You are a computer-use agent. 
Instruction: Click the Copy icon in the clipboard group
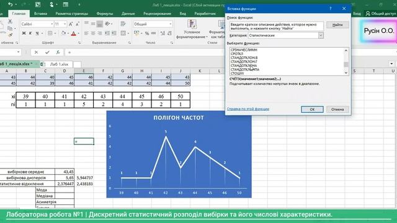pyautogui.click(x=10, y=28)
